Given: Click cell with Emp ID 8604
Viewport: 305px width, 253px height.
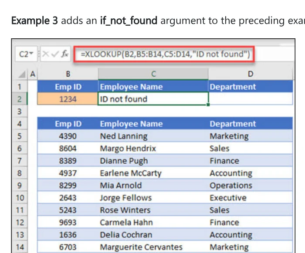Looking at the screenshot, I should [x=68, y=148].
